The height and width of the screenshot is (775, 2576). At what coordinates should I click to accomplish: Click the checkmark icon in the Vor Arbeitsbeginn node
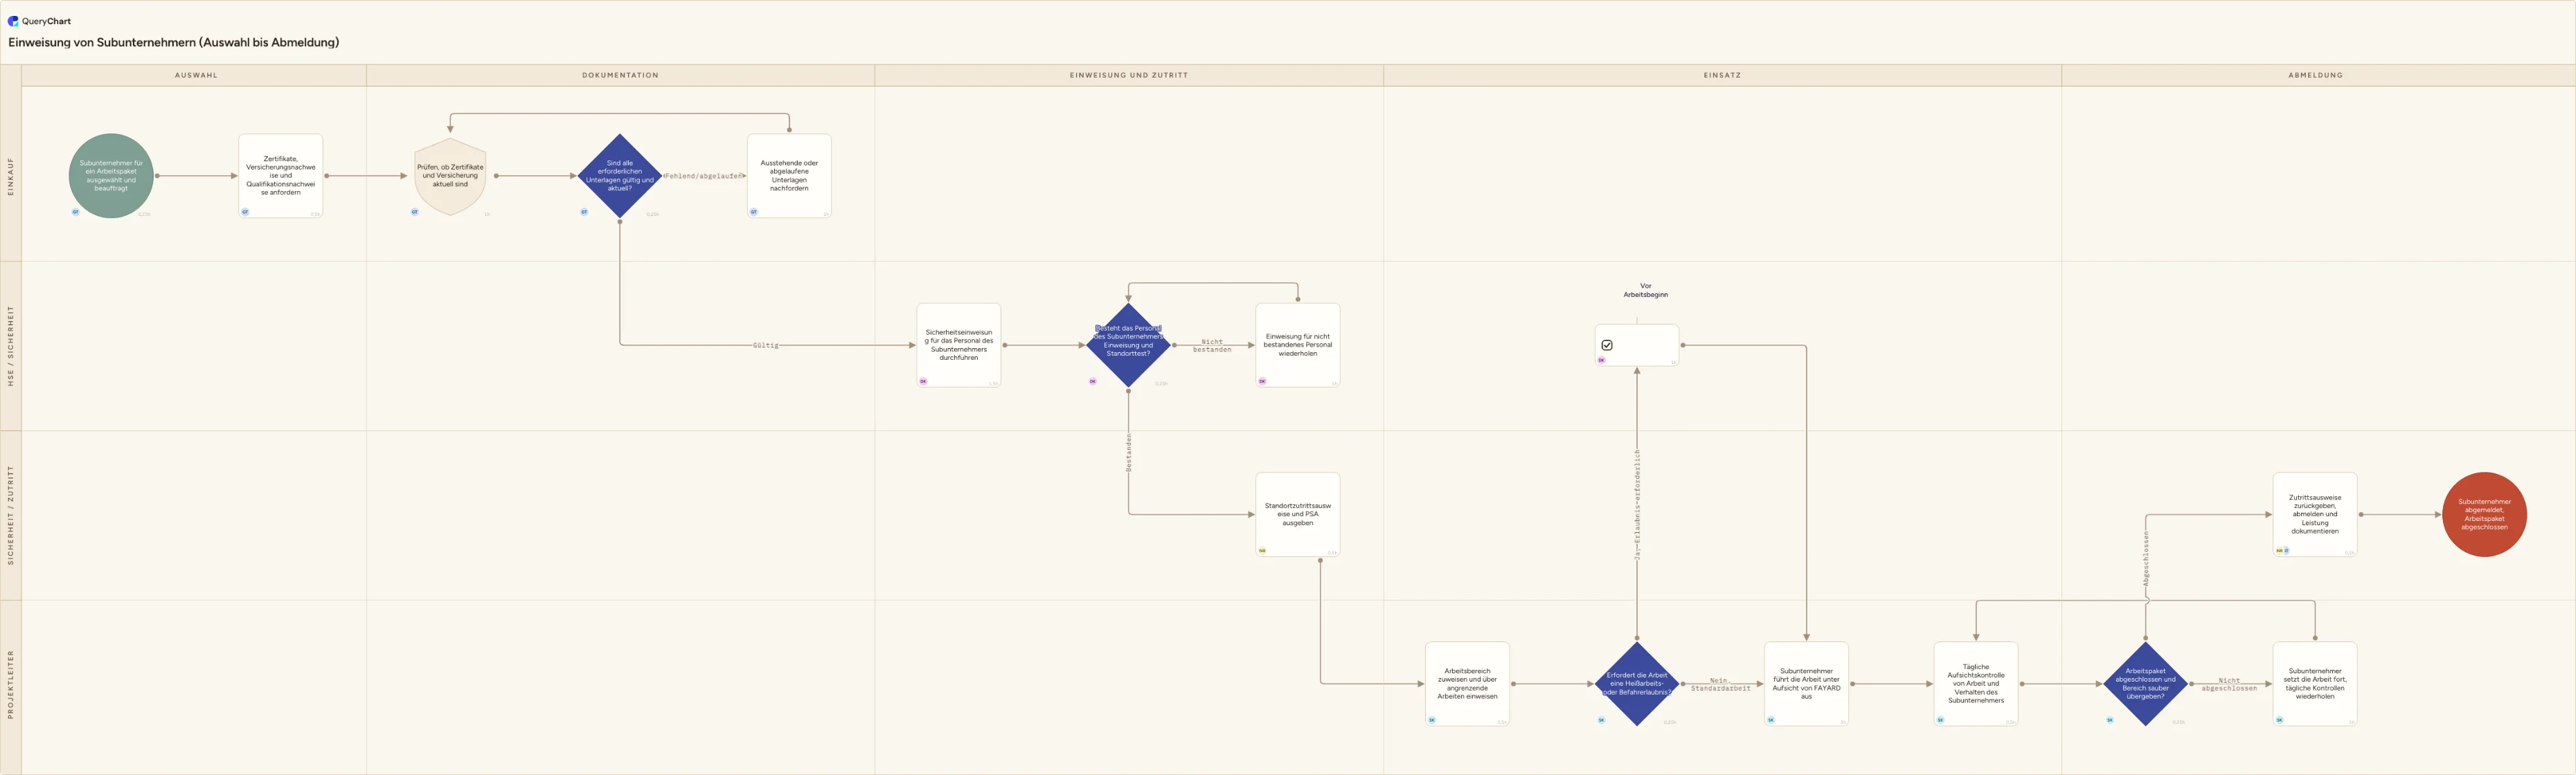[1607, 345]
